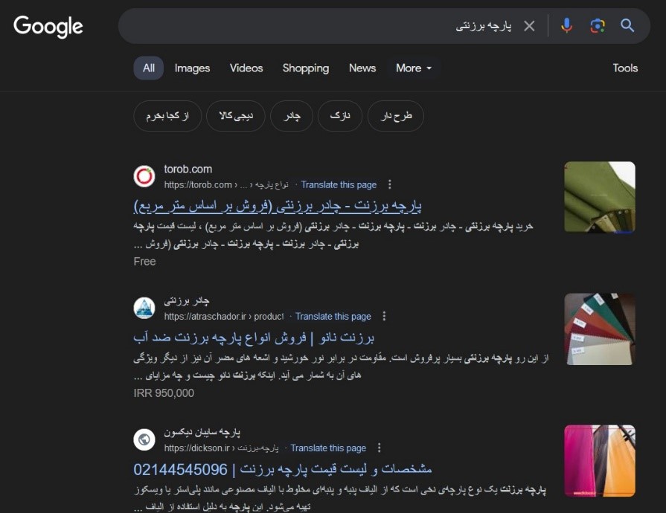Click inside the search input field

tap(335, 25)
